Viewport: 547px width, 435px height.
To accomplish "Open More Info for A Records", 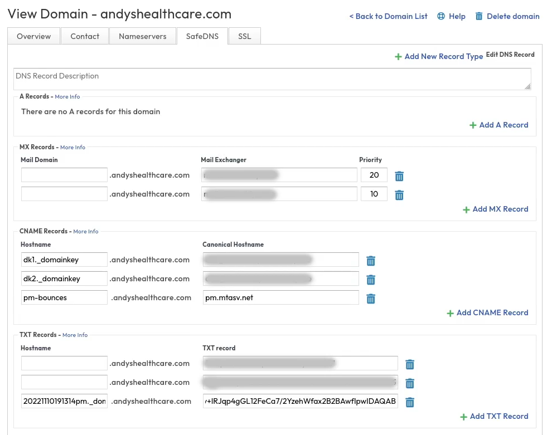I will (67, 96).
